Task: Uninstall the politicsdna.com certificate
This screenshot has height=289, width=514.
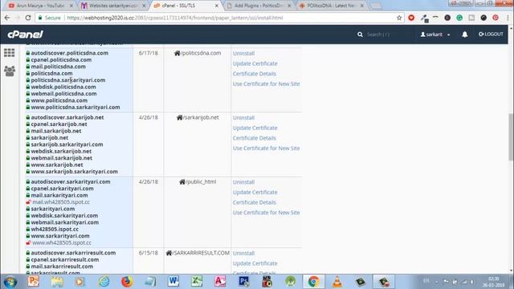Action: (243, 54)
